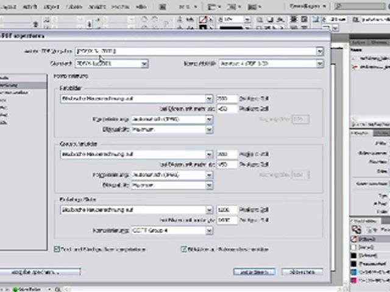Select the [Ohne] none swatch
This screenshot has height=292, width=390.
click(x=367, y=239)
